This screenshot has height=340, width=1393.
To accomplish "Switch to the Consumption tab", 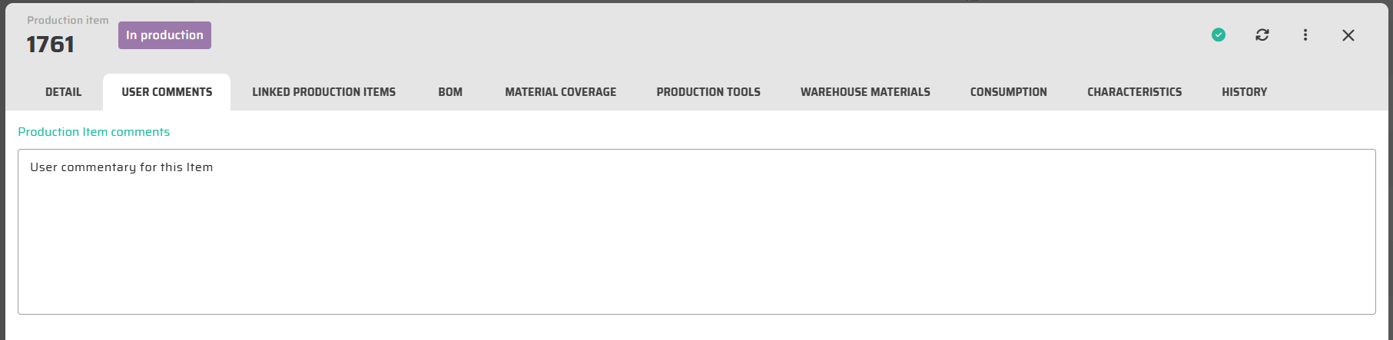I will (1008, 92).
